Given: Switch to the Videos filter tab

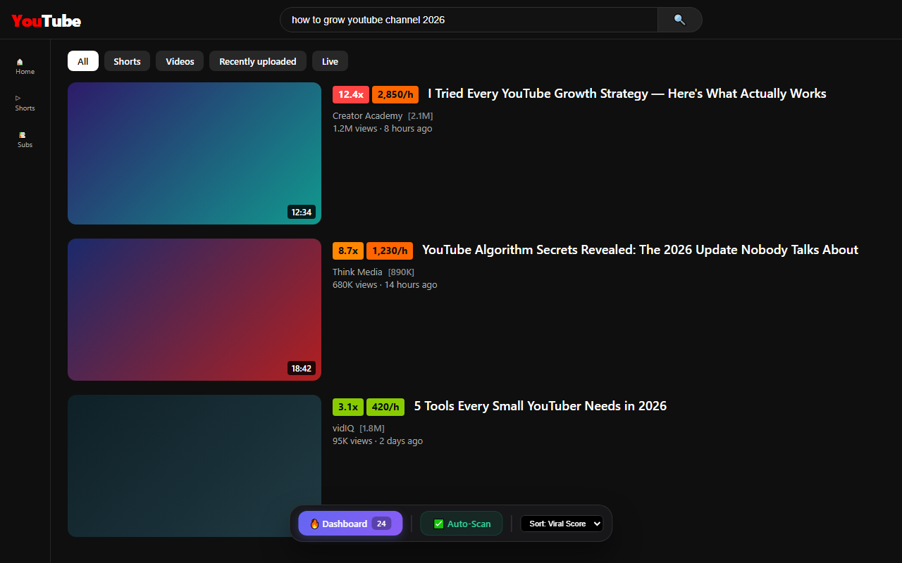Looking at the screenshot, I should pos(179,61).
